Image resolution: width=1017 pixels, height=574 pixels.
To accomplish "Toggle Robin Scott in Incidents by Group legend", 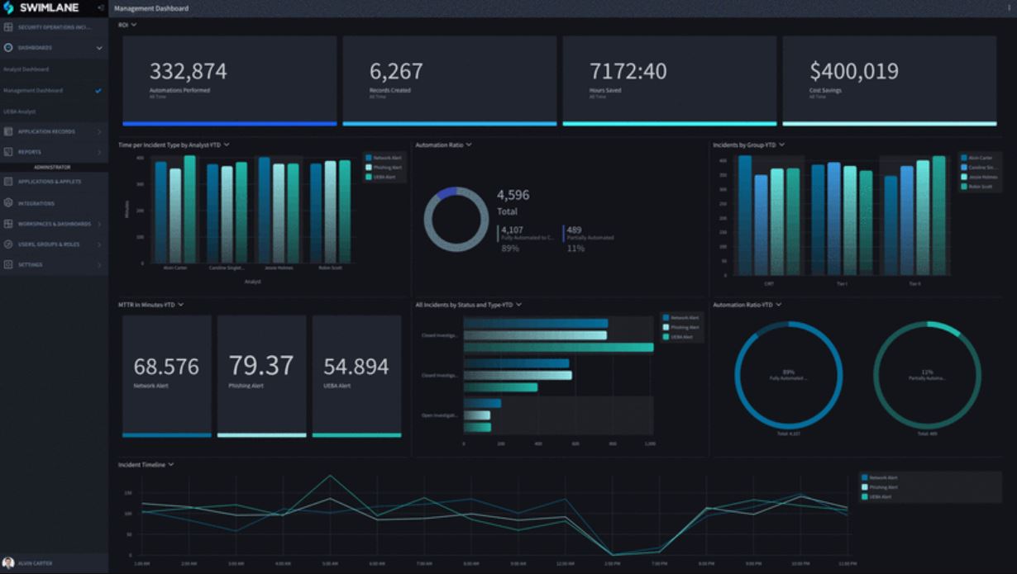I will [976, 187].
